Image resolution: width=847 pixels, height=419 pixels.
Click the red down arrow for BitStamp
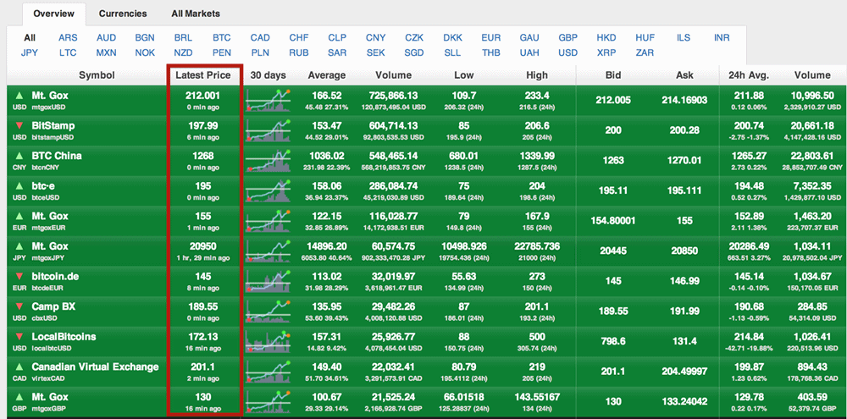pyautogui.click(x=20, y=126)
